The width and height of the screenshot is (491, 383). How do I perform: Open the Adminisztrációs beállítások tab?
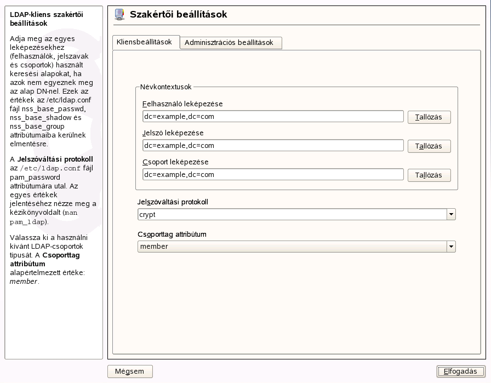pyautogui.click(x=229, y=43)
